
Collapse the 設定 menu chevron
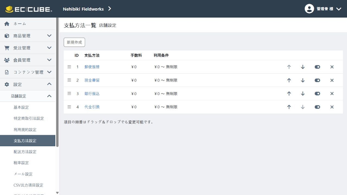(49, 84)
